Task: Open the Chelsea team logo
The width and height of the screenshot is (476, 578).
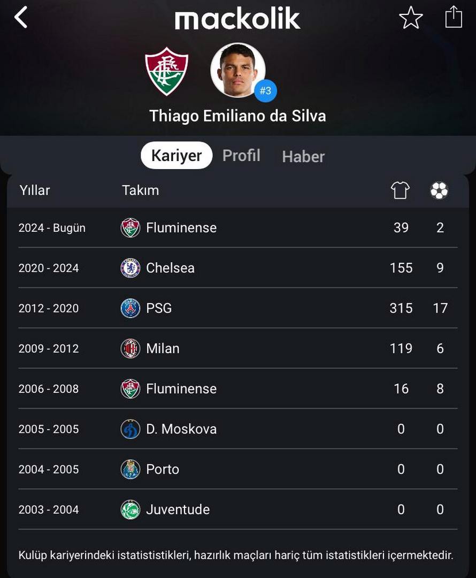Action: pyautogui.click(x=130, y=268)
